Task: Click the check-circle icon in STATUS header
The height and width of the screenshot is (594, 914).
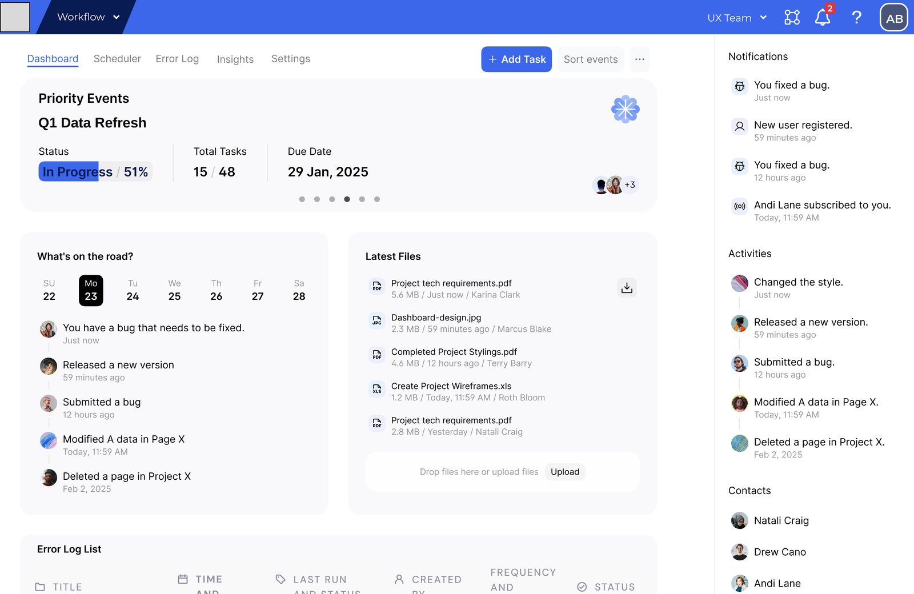Action: tap(582, 587)
